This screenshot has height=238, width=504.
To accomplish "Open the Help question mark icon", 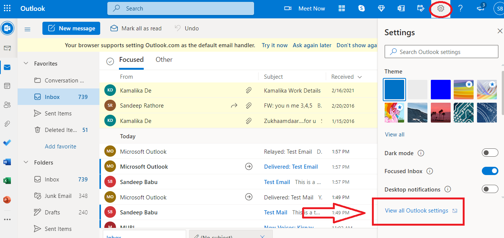I will click(460, 8).
